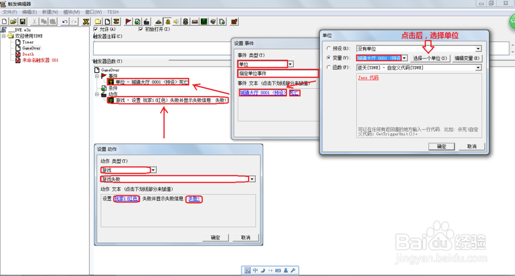Open the 游戏失败 action dropdown arrow

click(x=252, y=180)
